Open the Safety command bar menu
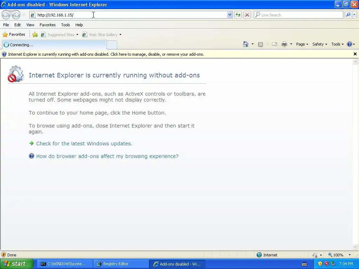The width and height of the screenshot is (359, 269). pos(320,44)
